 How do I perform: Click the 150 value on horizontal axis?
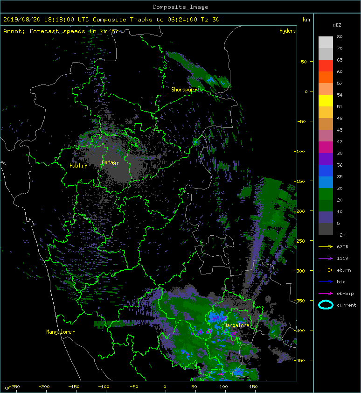click(x=253, y=387)
